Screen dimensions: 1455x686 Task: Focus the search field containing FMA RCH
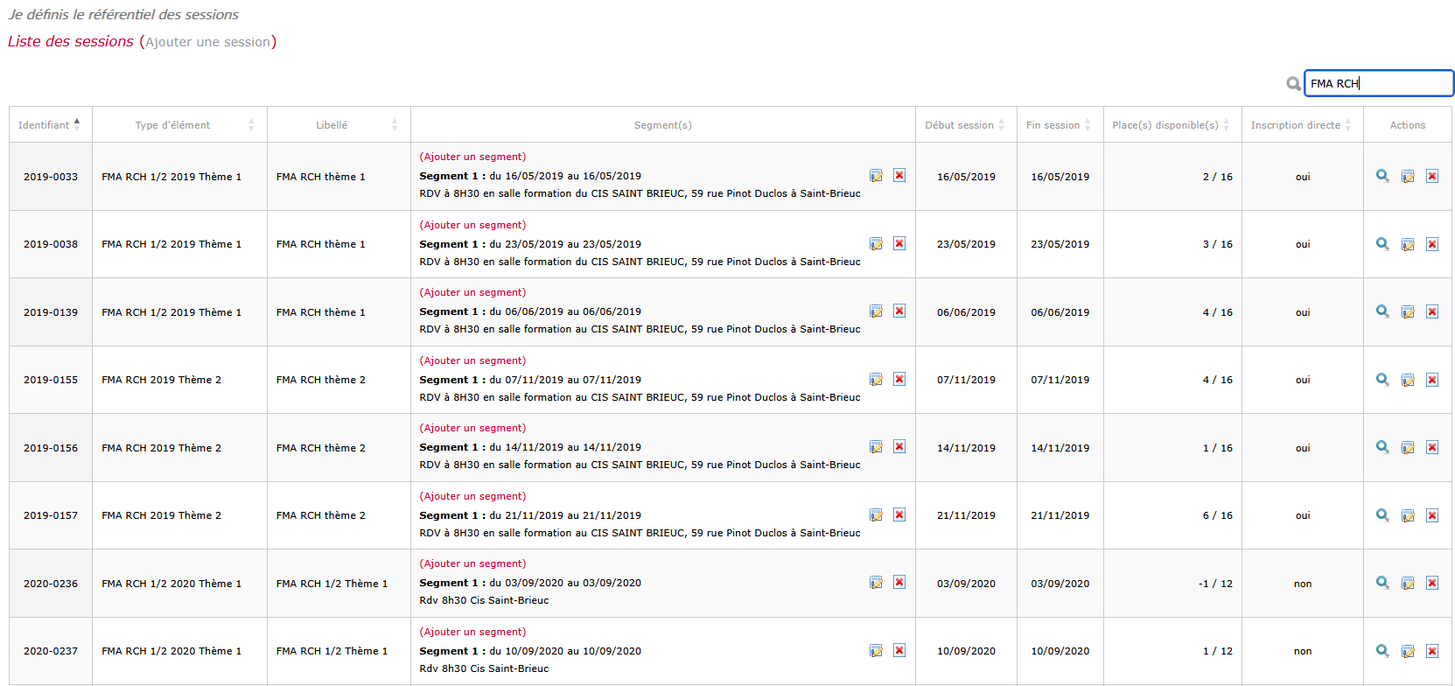pyautogui.click(x=1379, y=83)
